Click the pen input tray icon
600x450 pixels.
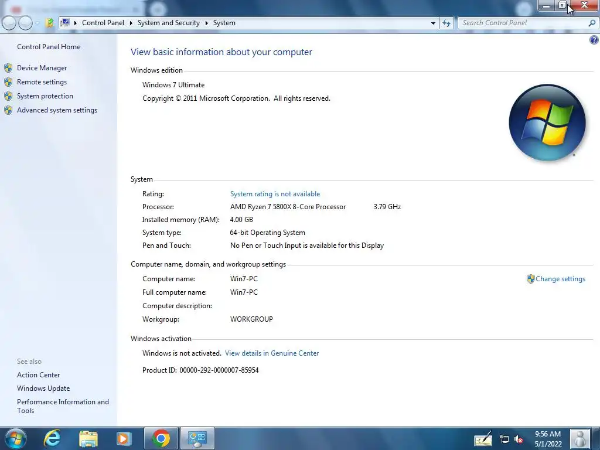[483, 438]
